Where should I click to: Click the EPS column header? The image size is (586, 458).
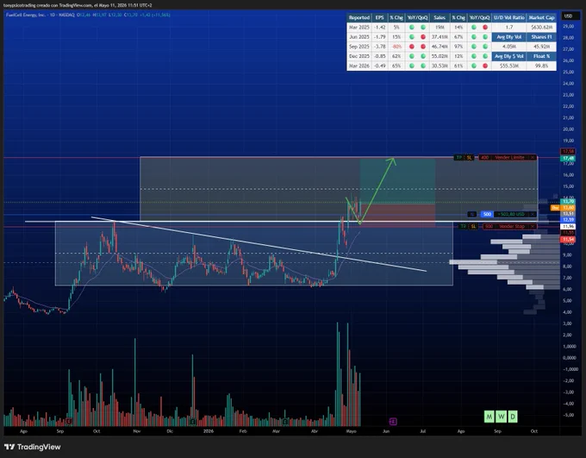tap(380, 17)
